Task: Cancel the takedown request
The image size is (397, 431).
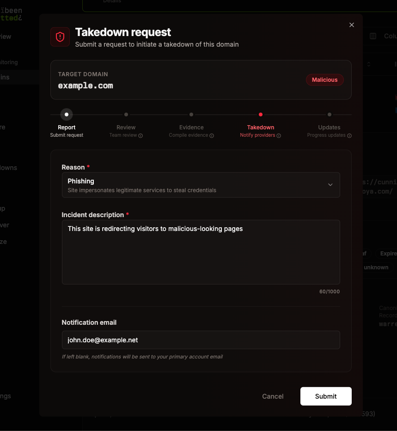Action: point(272,396)
